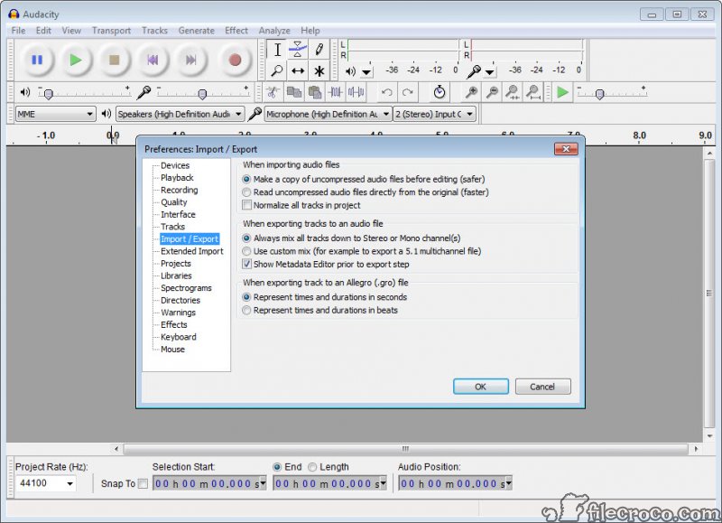This screenshot has width=722, height=523.
Task: Click the Redo arrow icon
Action: coord(408,93)
